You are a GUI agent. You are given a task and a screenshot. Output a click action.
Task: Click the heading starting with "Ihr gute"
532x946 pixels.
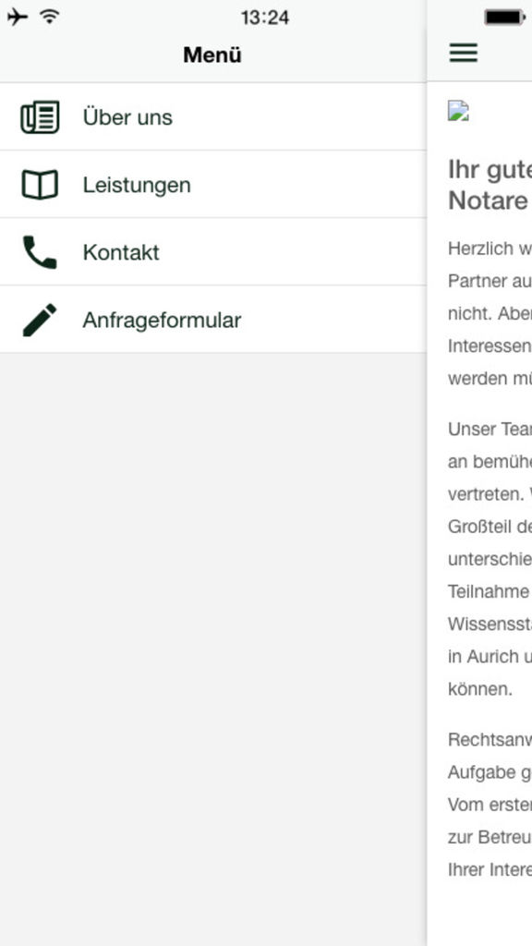(x=490, y=185)
